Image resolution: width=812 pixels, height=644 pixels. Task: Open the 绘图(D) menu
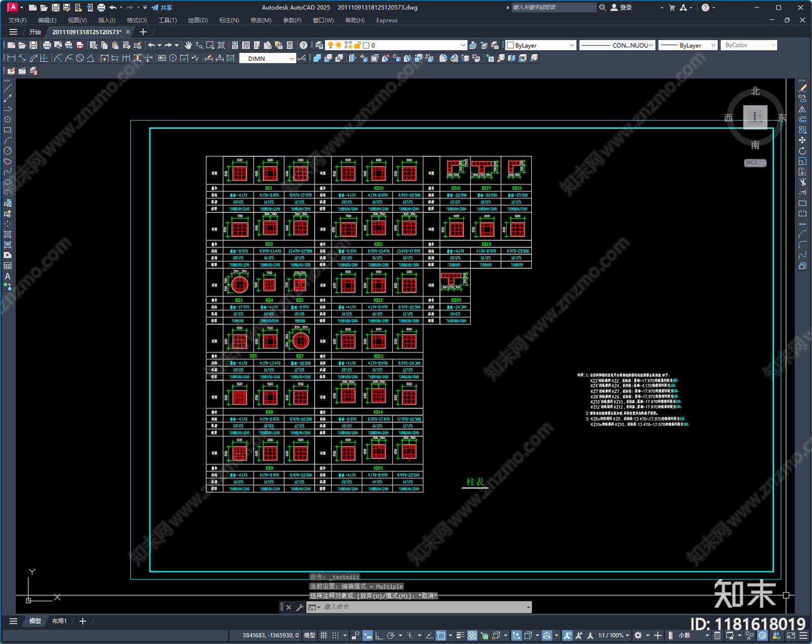[198, 20]
